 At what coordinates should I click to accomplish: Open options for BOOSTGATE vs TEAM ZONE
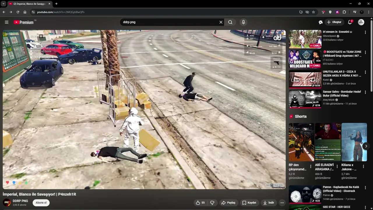point(365,52)
